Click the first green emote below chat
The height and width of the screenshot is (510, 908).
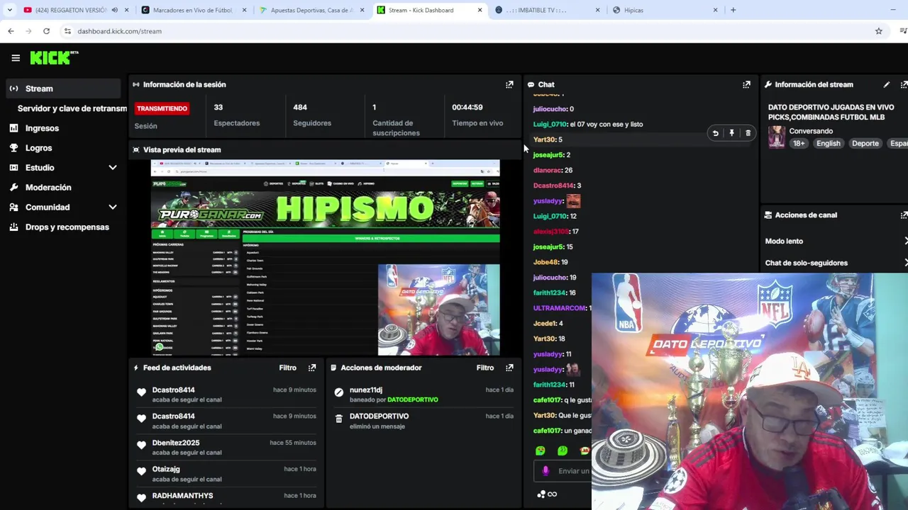pyautogui.click(x=541, y=450)
